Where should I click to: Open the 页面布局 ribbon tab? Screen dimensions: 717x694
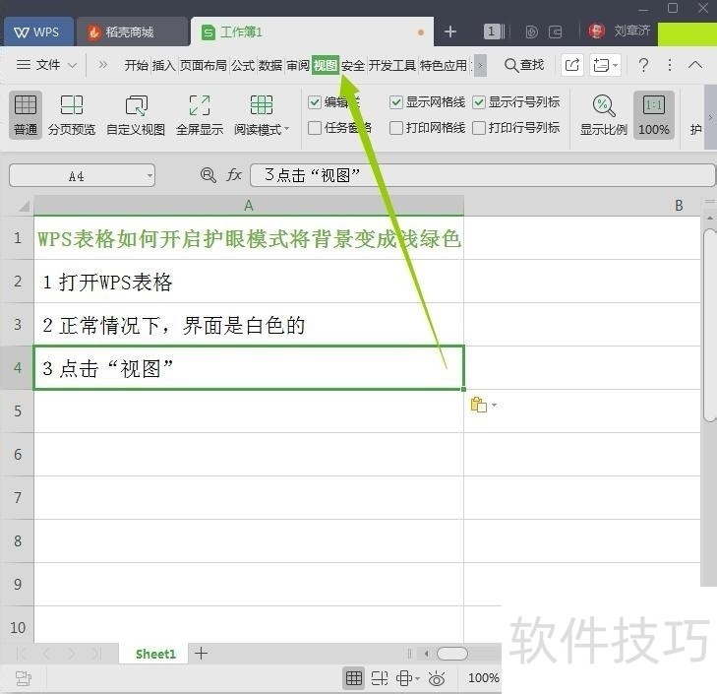203,65
